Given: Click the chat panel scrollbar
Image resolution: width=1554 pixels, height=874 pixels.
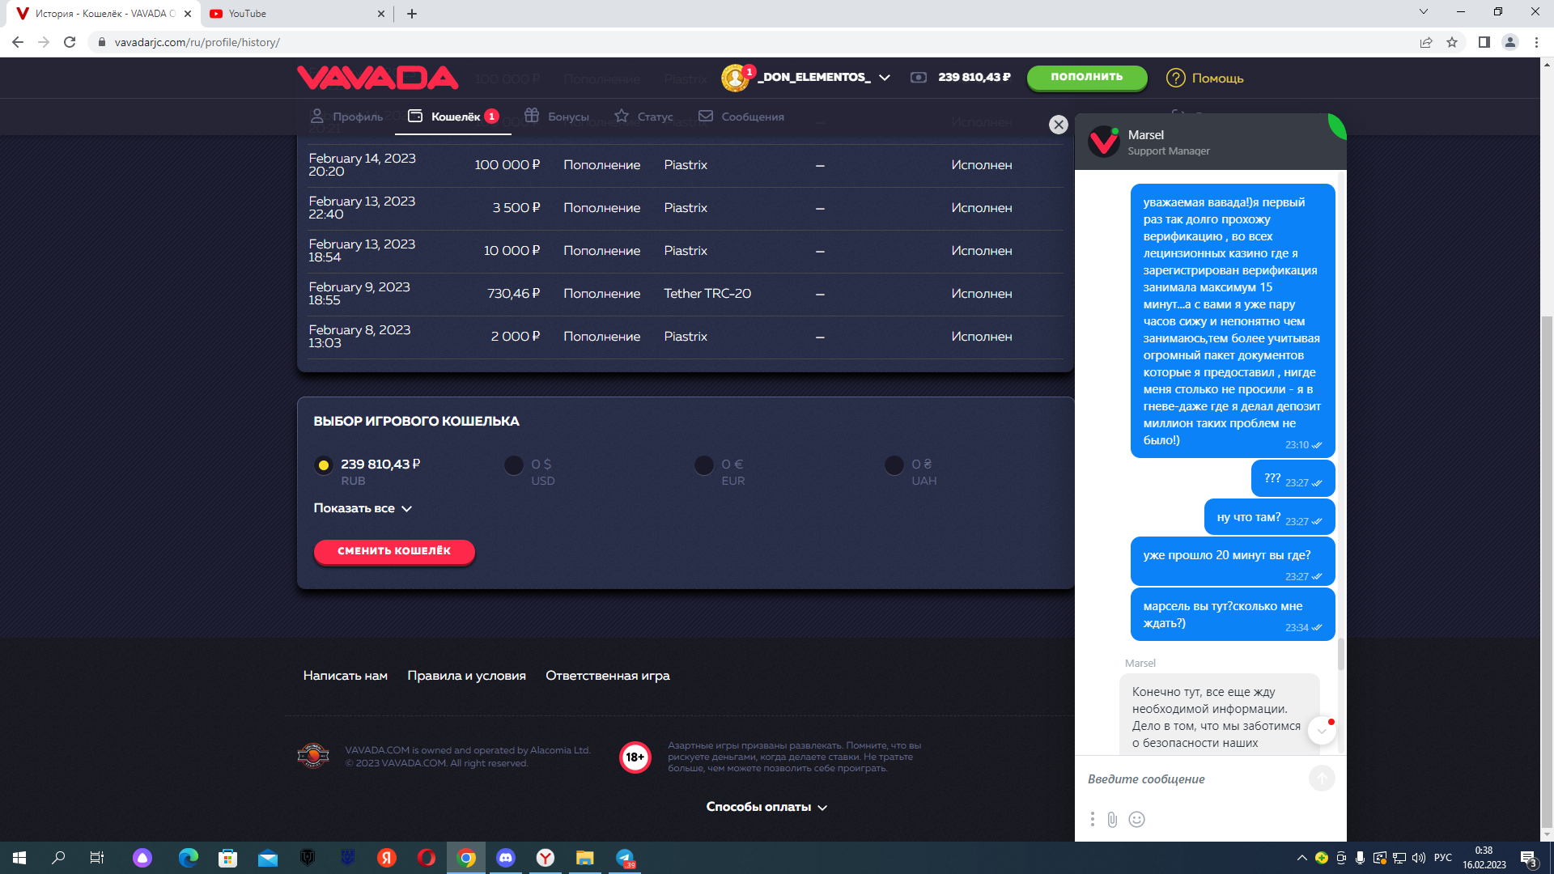Looking at the screenshot, I should point(1341,654).
